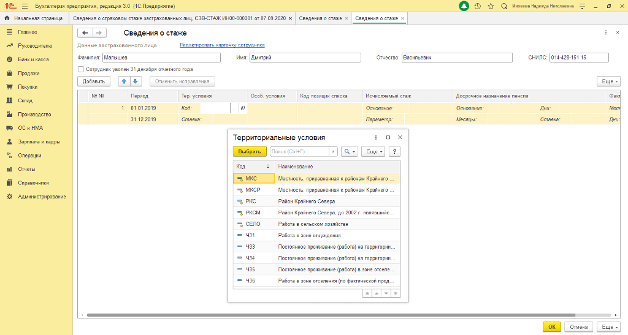Open the history icon in title bar
The width and height of the screenshot is (628, 335).
(478, 6)
